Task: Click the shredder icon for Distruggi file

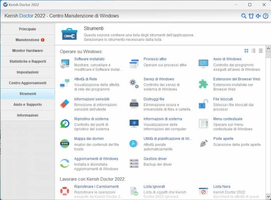Action: tap(134, 104)
